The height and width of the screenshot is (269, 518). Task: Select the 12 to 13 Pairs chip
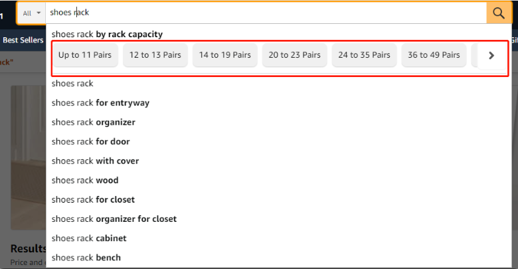155,55
